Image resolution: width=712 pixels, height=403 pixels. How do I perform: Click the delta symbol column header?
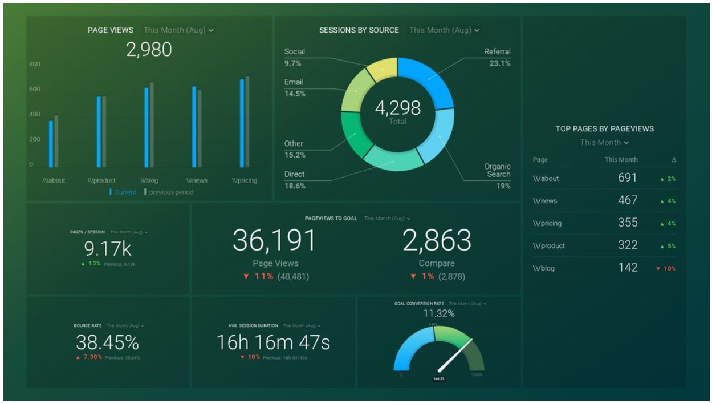[674, 160]
